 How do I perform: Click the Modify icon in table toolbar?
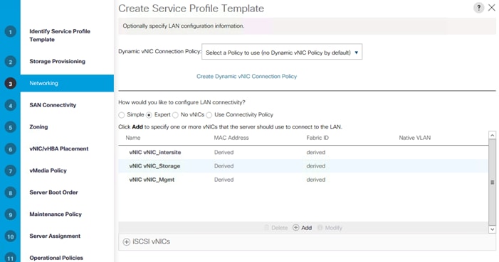tap(320, 228)
